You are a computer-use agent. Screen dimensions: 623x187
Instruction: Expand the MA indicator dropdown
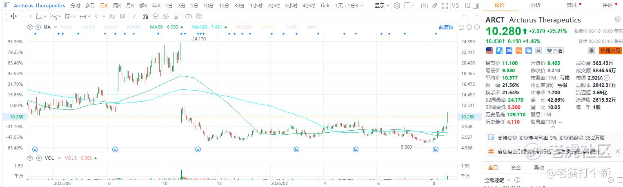click(x=55, y=27)
